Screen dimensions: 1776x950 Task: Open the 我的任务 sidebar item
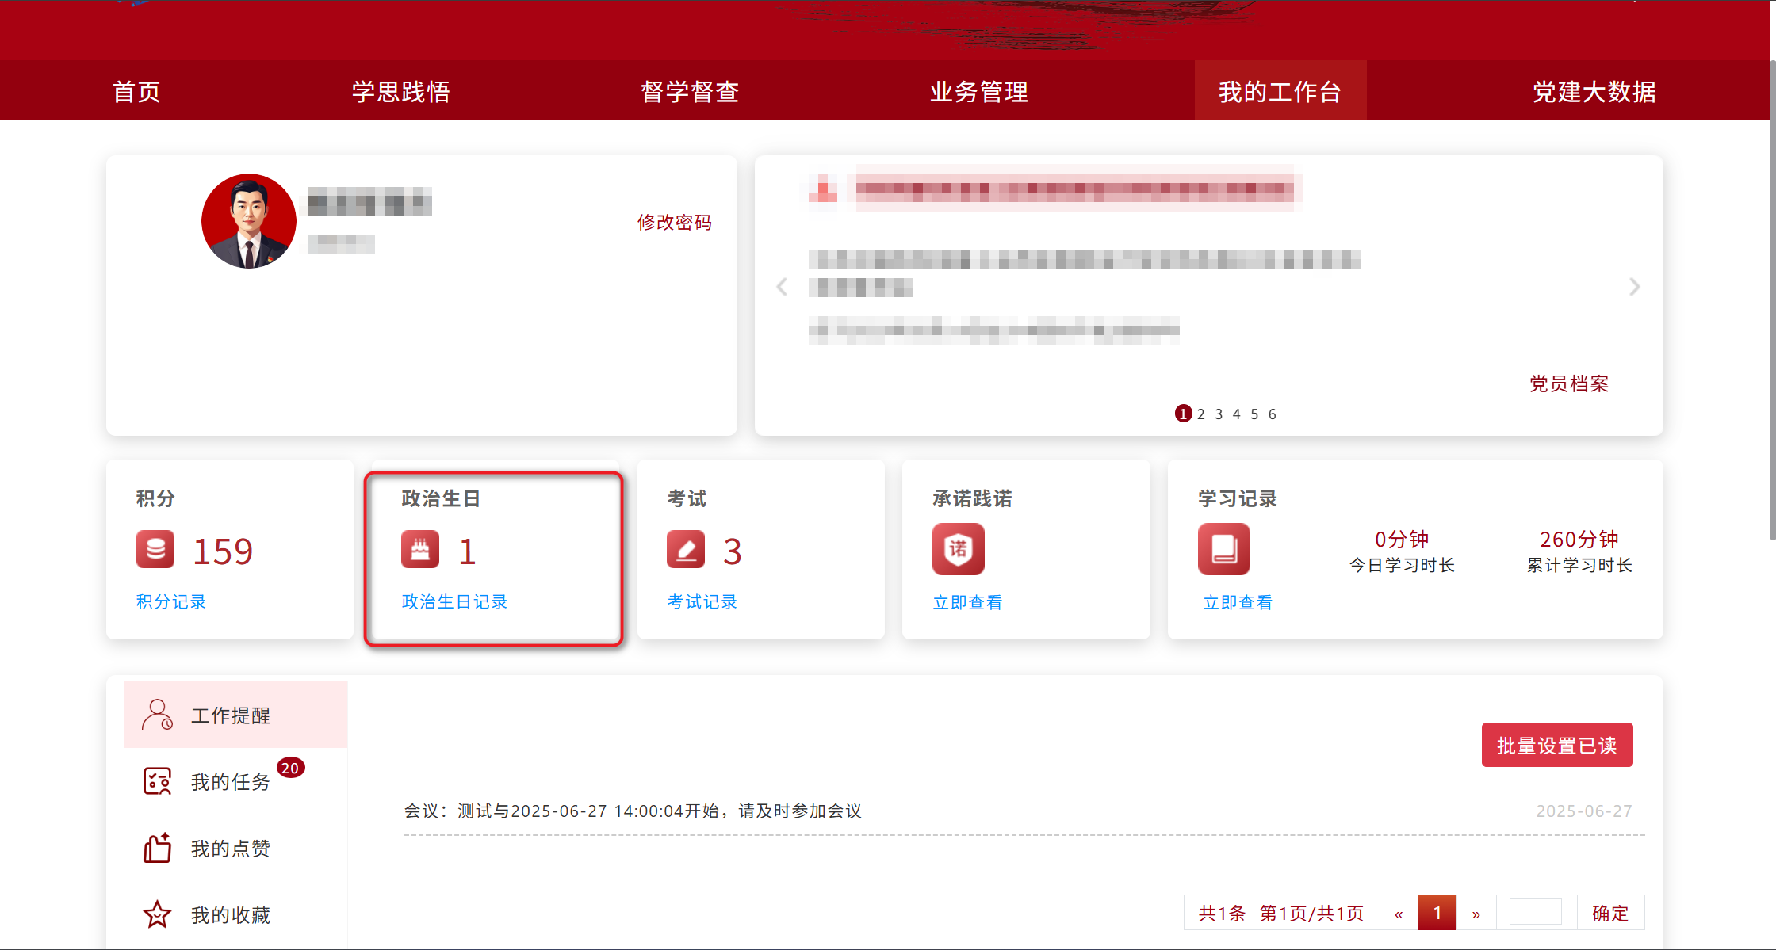pos(230,781)
